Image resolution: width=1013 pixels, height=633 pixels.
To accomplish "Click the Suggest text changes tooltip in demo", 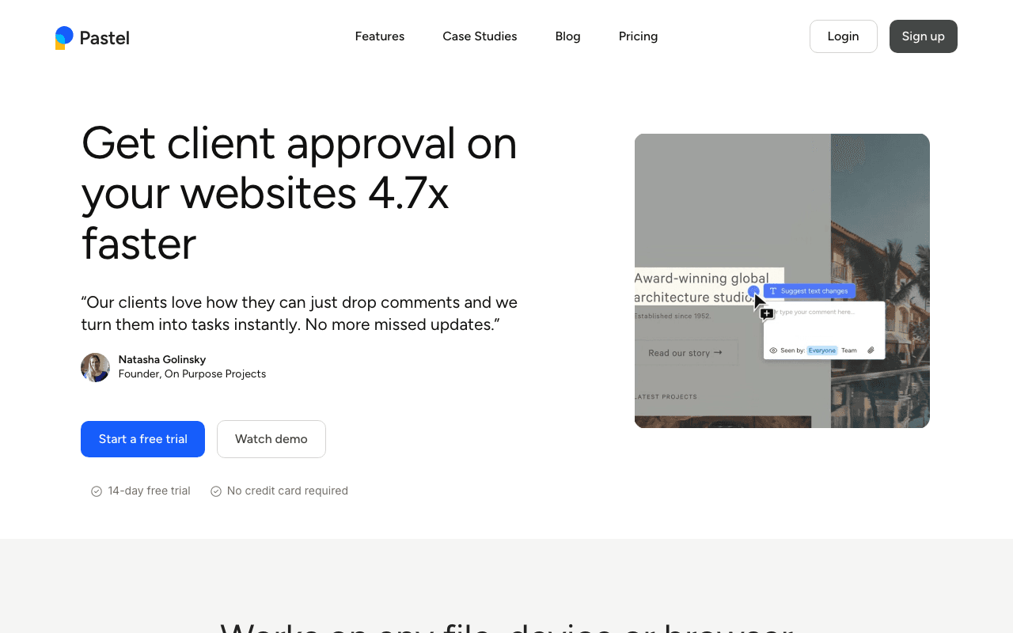I will coord(810,291).
